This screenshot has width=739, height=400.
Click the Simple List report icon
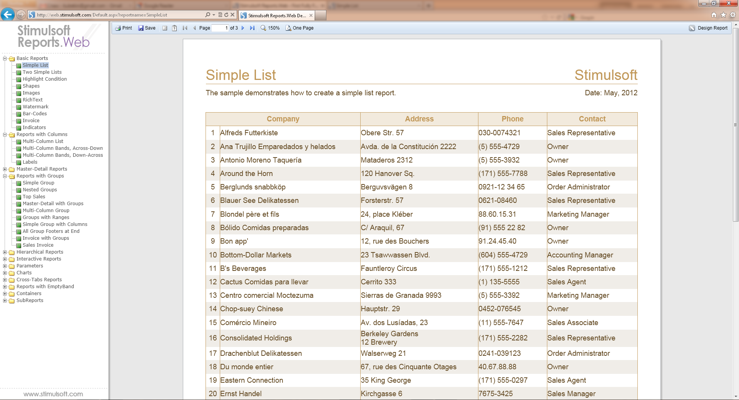[18, 66]
